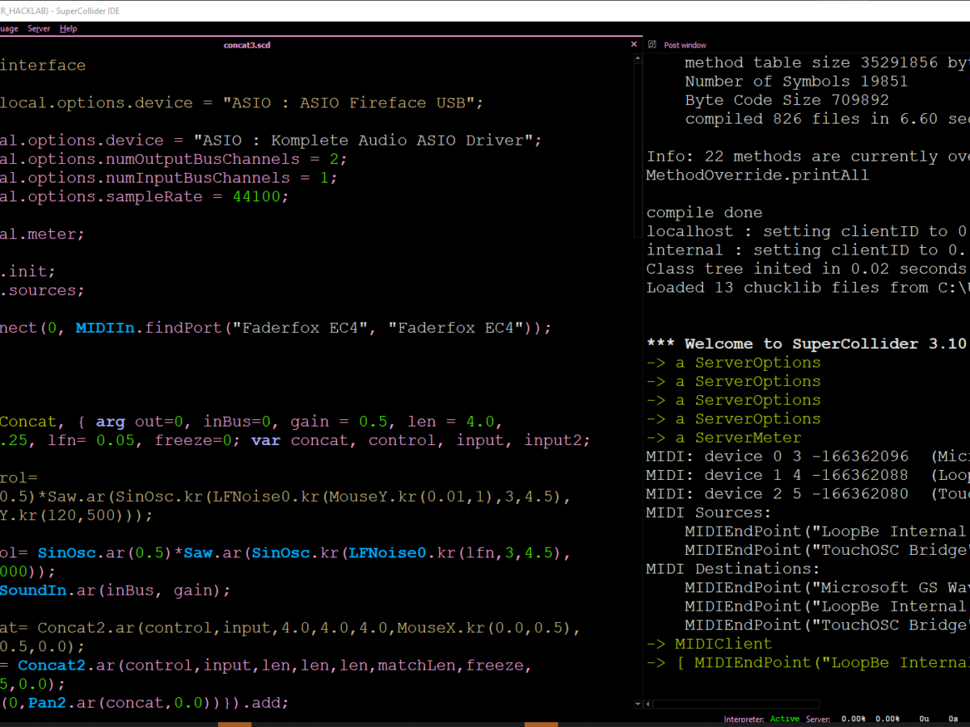
Task: Click the server synth count 0s
Action: (952, 719)
